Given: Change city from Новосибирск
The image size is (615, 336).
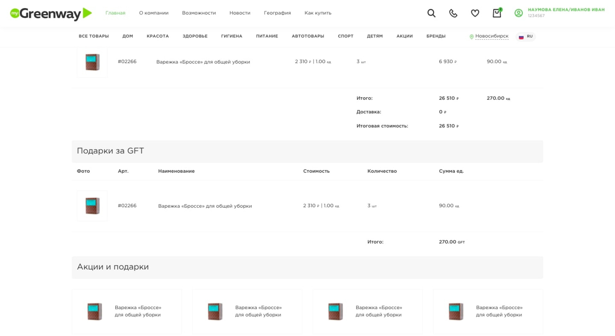Looking at the screenshot, I should tap(492, 36).
